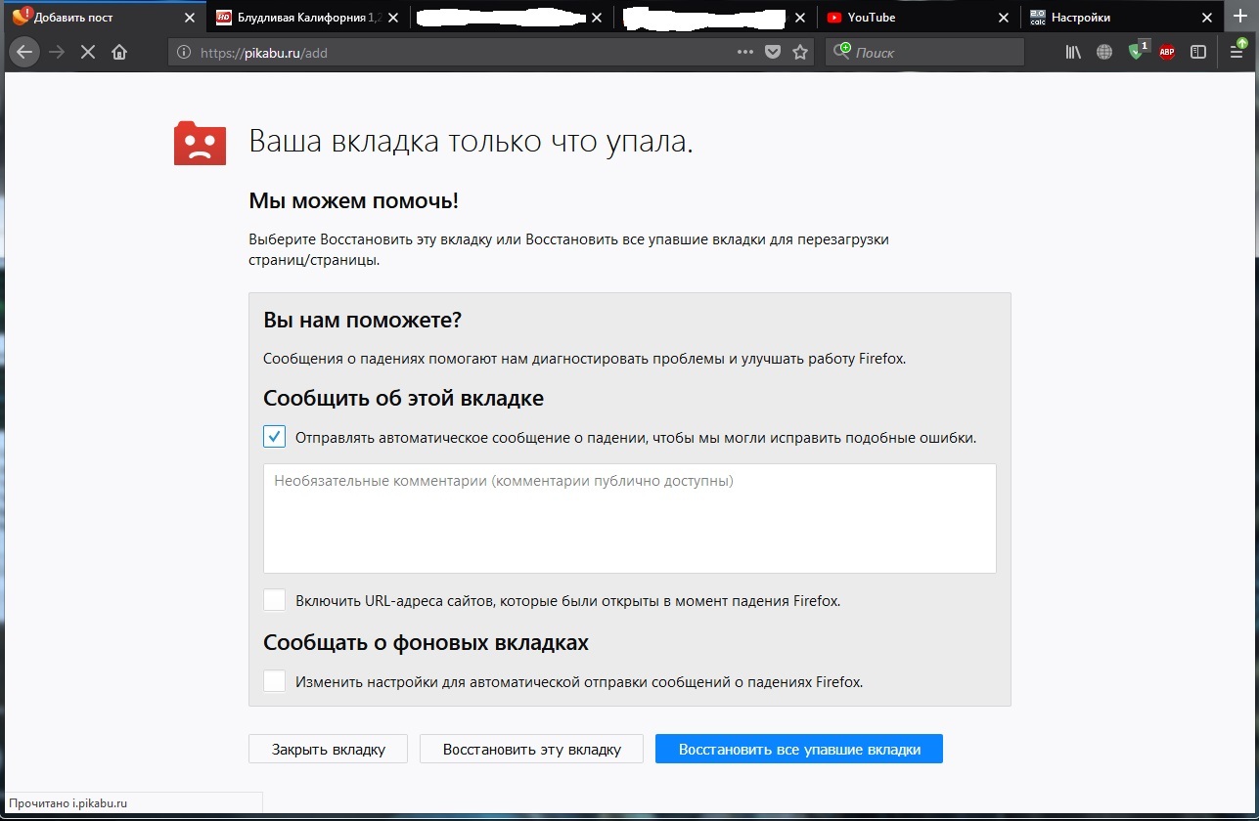Click the optional comments text area

629,518
